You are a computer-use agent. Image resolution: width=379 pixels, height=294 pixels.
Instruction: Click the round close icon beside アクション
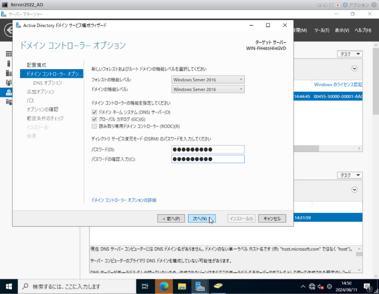pyautogui.click(x=374, y=5)
